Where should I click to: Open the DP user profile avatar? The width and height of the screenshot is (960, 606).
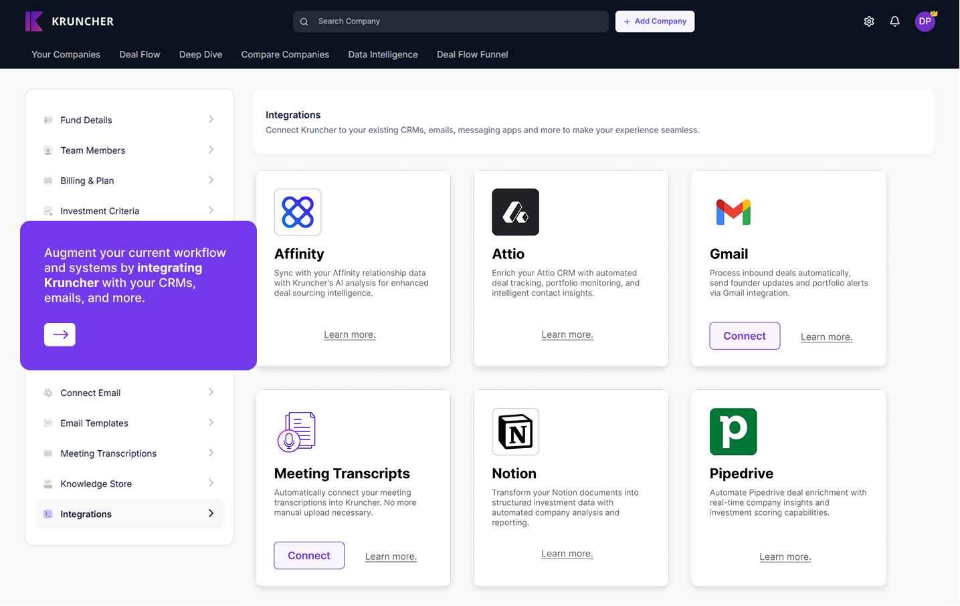coord(925,21)
